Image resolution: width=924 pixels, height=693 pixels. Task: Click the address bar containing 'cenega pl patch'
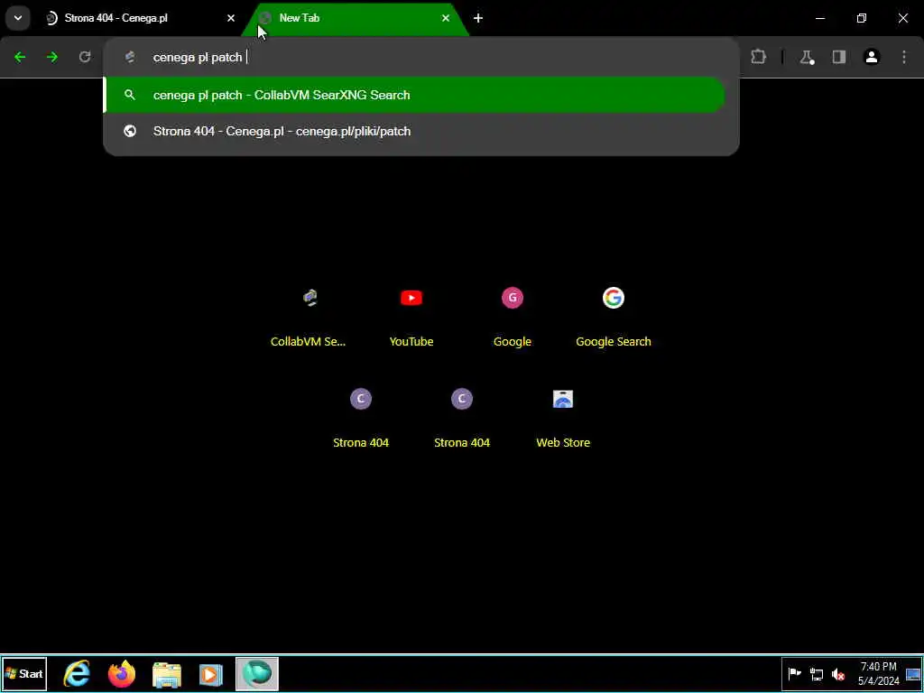point(420,57)
